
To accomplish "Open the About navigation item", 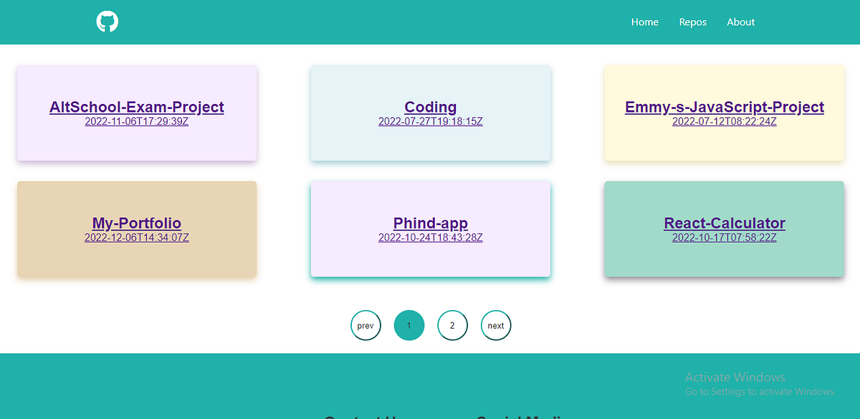I will [x=740, y=22].
